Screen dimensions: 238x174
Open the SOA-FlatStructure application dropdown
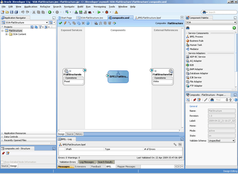click(x=46, y=22)
